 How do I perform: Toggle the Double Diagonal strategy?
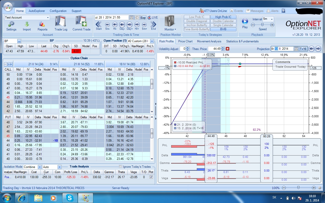click(x=197, y=21)
